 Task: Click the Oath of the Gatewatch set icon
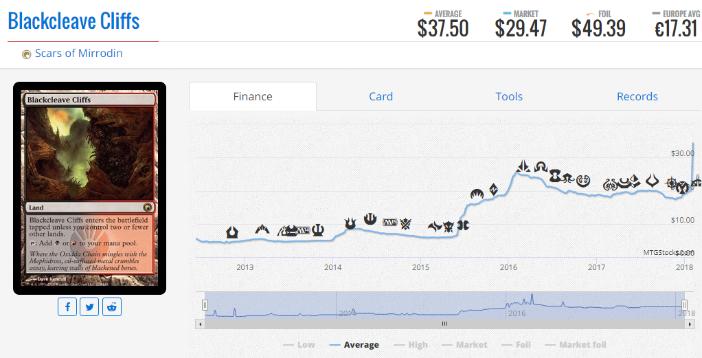click(x=523, y=166)
